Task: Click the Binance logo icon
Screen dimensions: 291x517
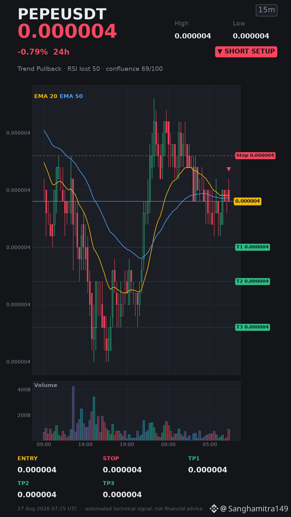Action: pyautogui.click(x=214, y=509)
